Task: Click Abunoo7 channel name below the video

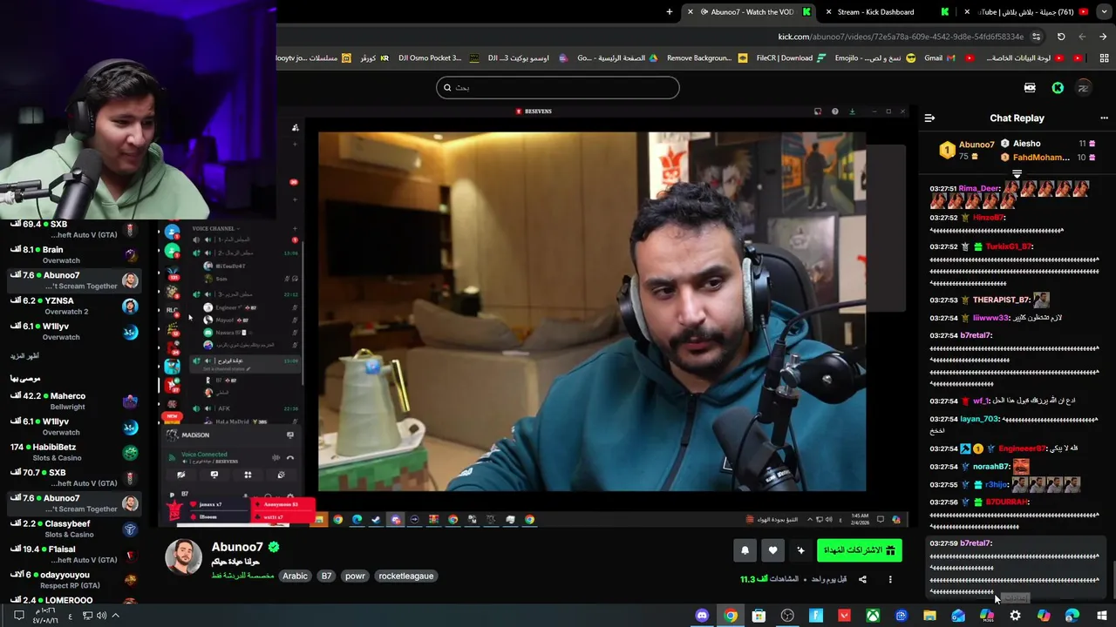Action: point(236,547)
